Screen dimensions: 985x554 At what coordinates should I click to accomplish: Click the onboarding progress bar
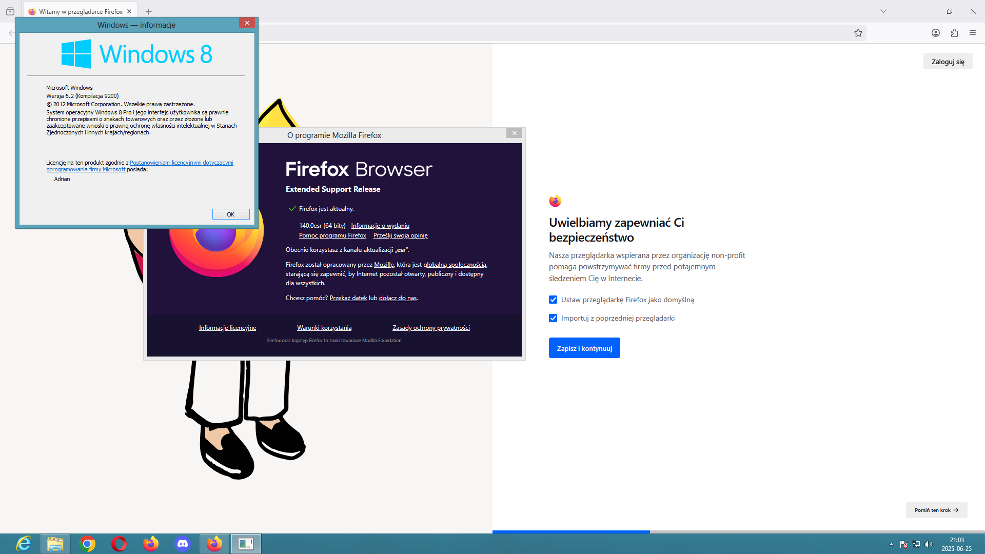(x=739, y=532)
